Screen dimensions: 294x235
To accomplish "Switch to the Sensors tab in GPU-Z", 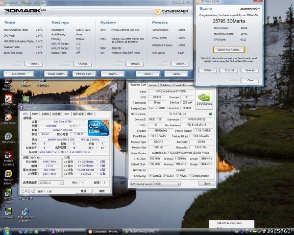I will pyautogui.click(x=153, y=85).
